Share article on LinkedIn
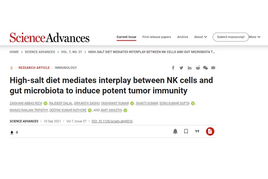Viewport: 268px width, 179px height. point(189,68)
